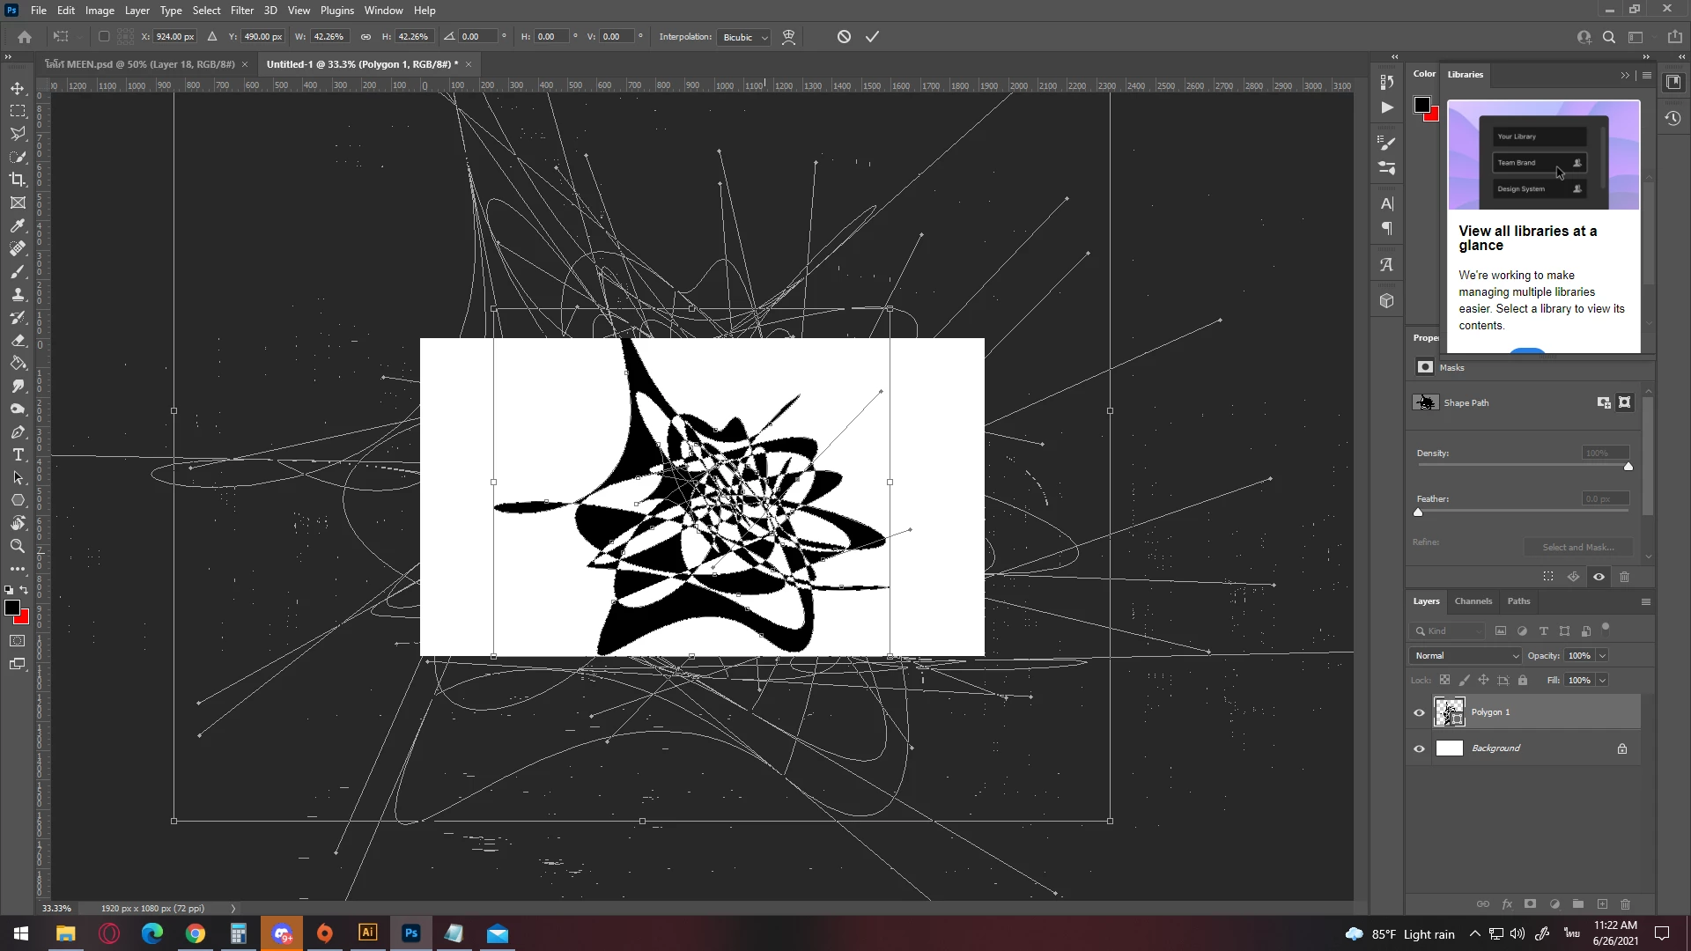Viewport: 1691px width, 951px height.
Task: Select the Eyedropper tool
Action: pyautogui.click(x=18, y=225)
